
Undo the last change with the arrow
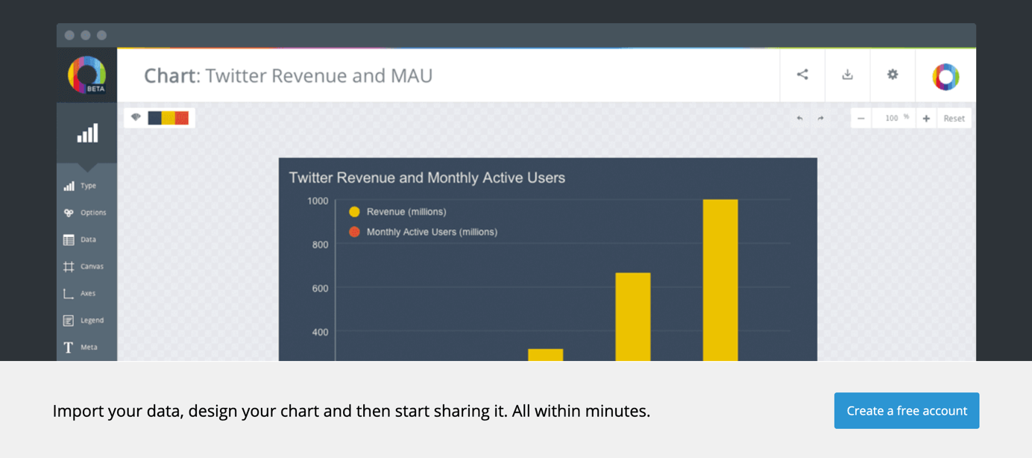(799, 118)
